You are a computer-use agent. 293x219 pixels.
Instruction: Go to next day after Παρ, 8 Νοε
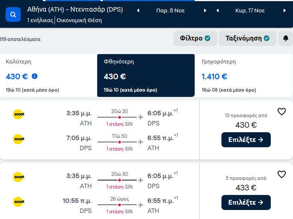click(205, 11)
